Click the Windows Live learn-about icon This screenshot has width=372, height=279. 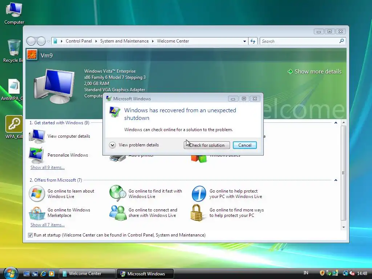(37, 194)
